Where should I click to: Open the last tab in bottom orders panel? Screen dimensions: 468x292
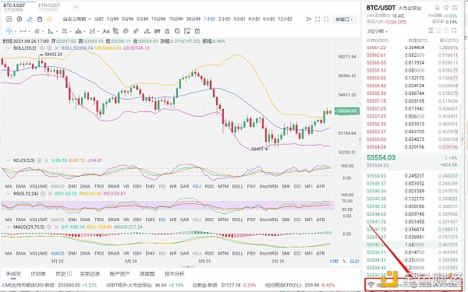[175, 273]
